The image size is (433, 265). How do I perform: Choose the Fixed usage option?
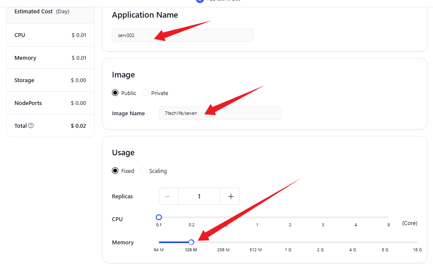115,171
